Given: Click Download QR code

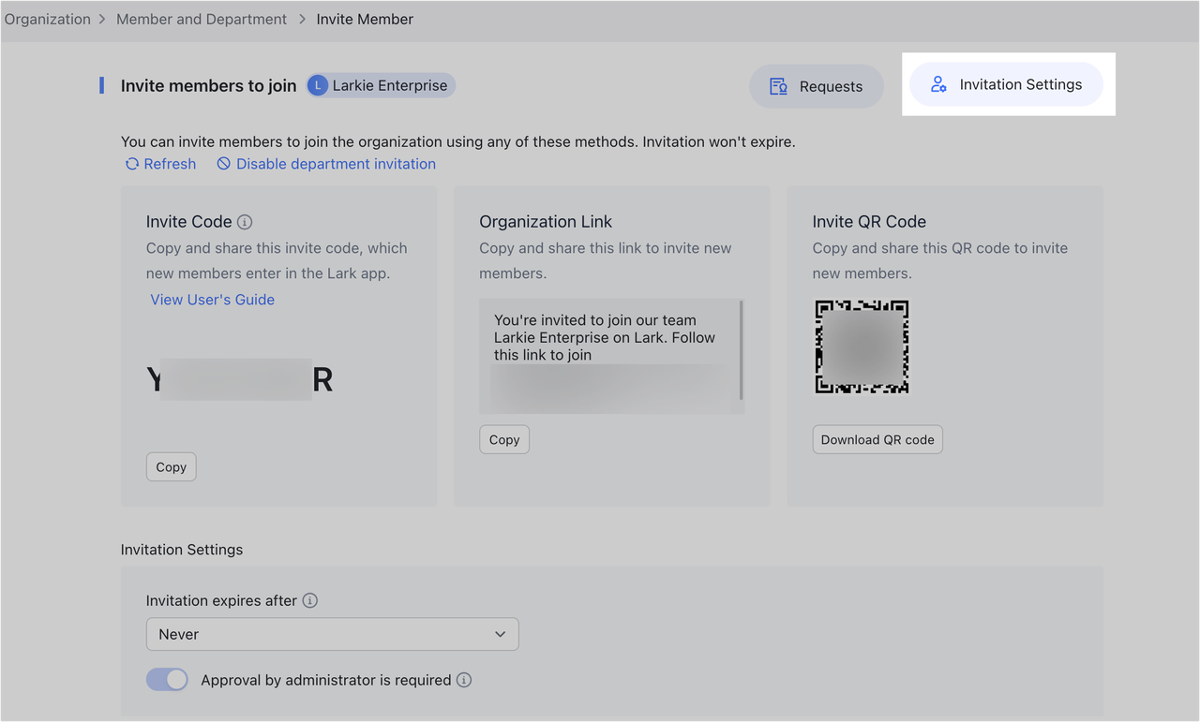Looking at the screenshot, I should coord(877,439).
